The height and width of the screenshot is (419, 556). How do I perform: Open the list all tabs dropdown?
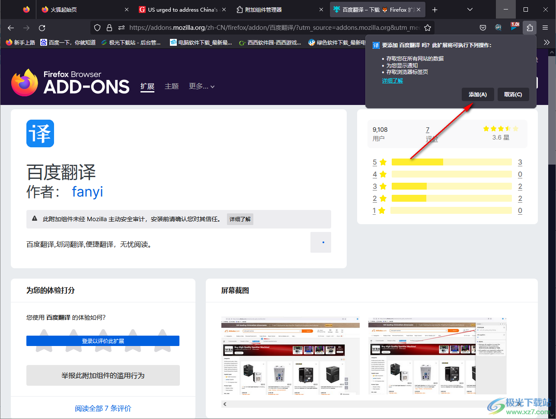pyautogui.click(x=470, y=10)
